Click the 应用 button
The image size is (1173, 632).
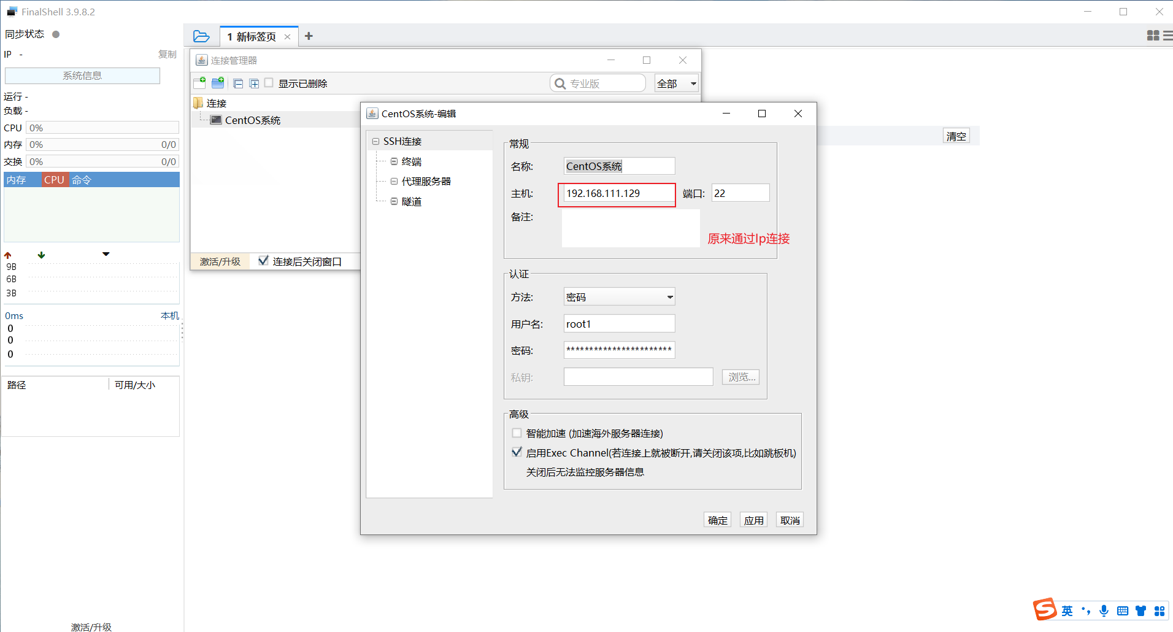pos(753,520)
